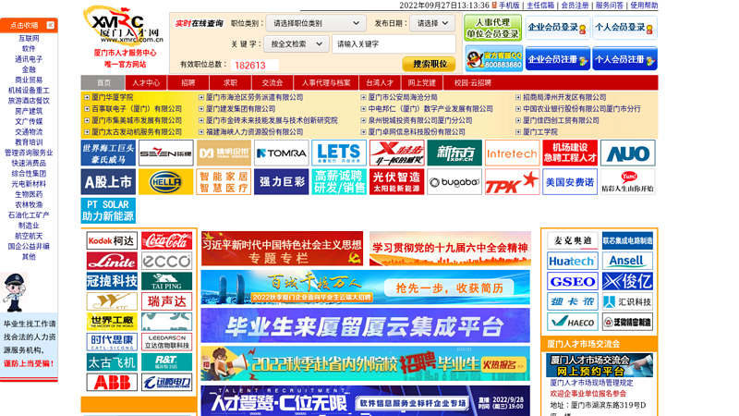
Task: Open the 官方客服QQ penguin icon
Action: coord(493,59)
